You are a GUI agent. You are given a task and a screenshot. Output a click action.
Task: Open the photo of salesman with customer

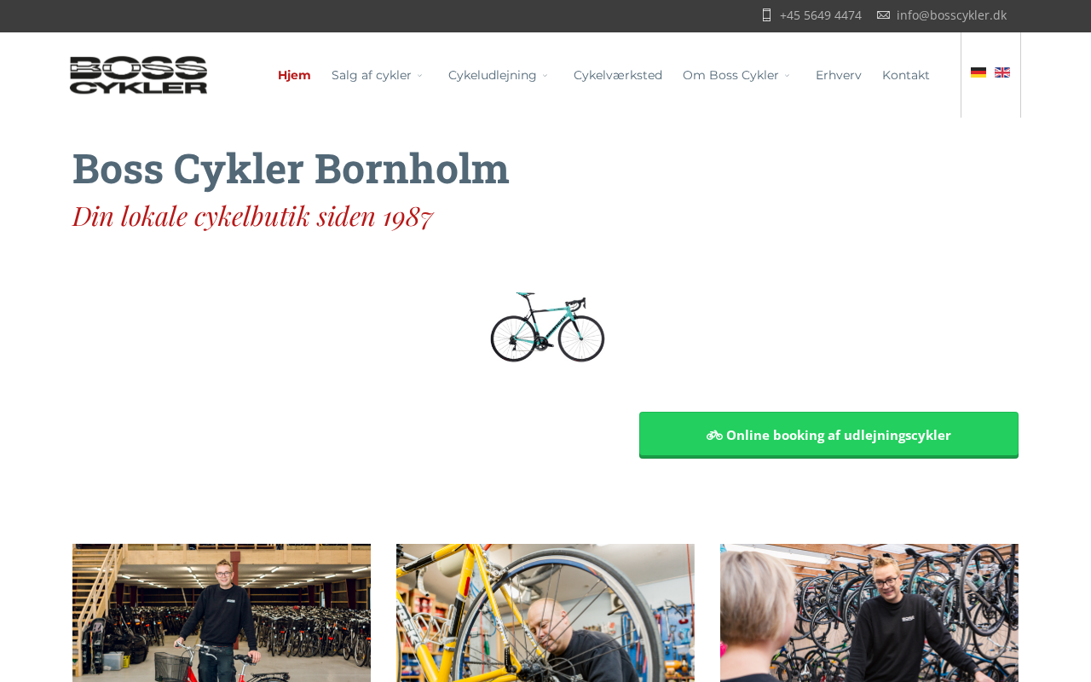click(x=869, y=613)
